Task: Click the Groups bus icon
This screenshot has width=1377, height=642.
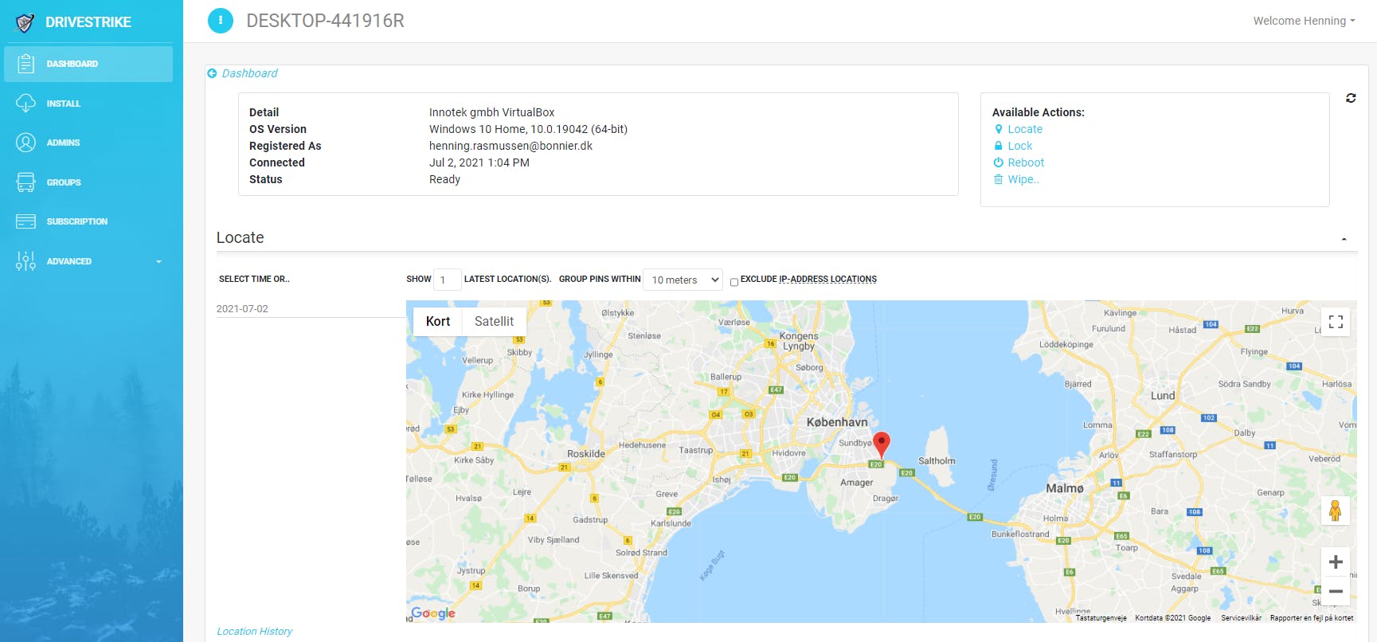Action: (25, 182)
